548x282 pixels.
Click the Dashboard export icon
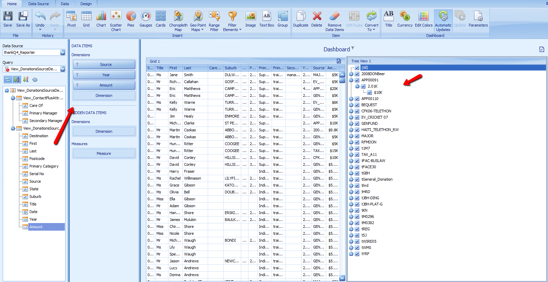click(x=542, y=49)
